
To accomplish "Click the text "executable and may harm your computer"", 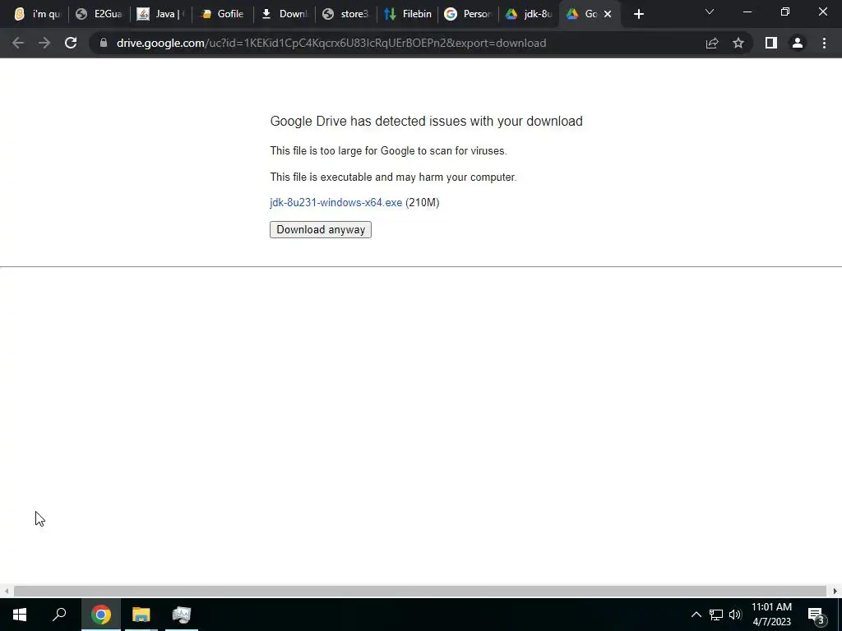I will tap(419, 177).
